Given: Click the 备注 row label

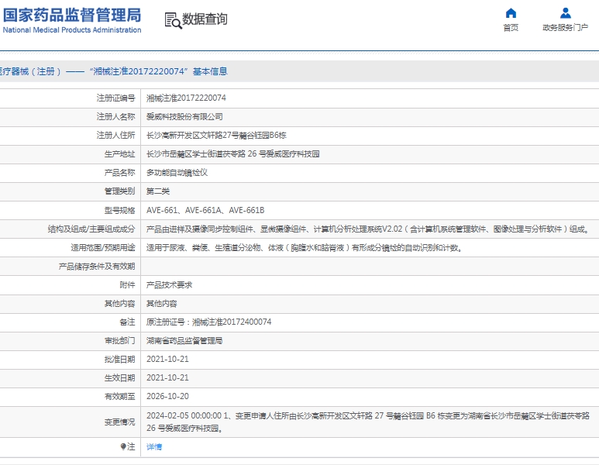Looking at the screenshot, I should [127, 322].
